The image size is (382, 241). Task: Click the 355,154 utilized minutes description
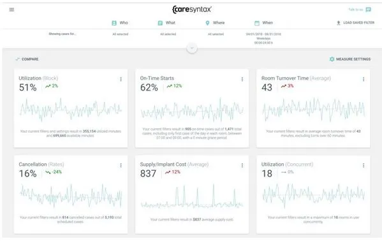click(x=70, y=133)
